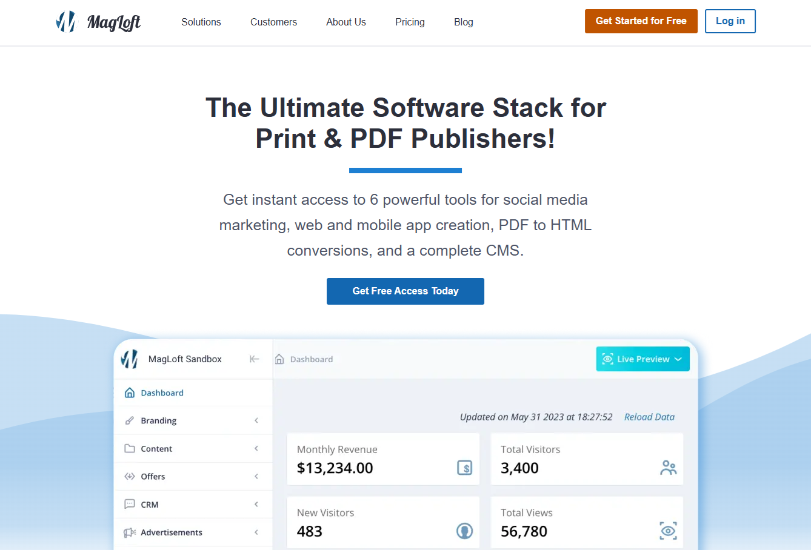Click the CRM chat icon

(130, 504)
